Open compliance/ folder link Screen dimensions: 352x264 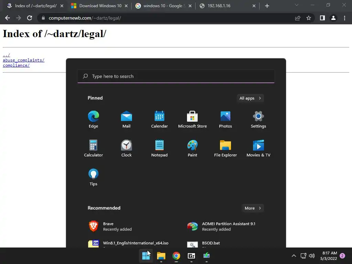coord(16,65)
